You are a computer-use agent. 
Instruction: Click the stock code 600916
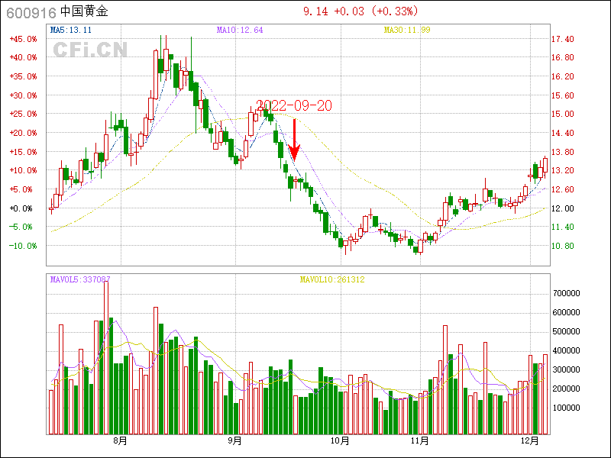tap(29, 12)
